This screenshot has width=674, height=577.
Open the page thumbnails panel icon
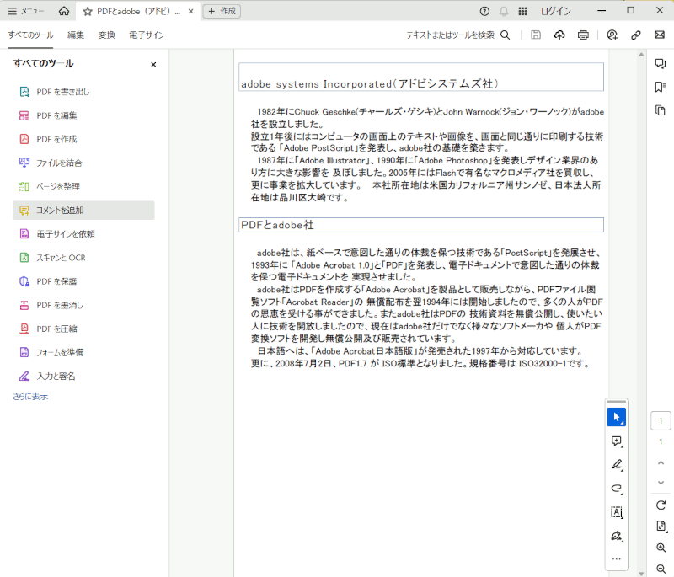pyautogui.click(x=661, y=110)
